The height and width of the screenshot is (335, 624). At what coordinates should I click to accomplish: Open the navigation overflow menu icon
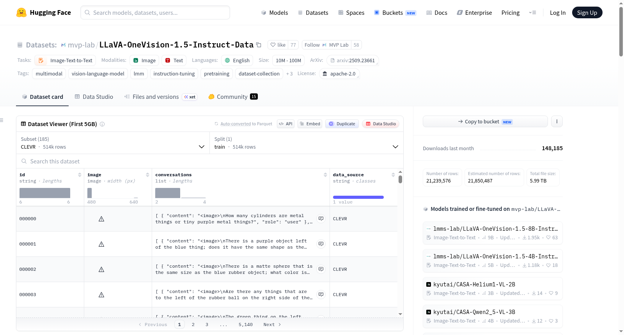[532, 12]
